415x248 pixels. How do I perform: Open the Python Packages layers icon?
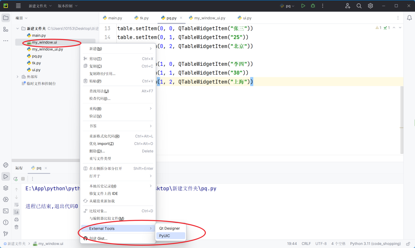click(x=5, y=188)
